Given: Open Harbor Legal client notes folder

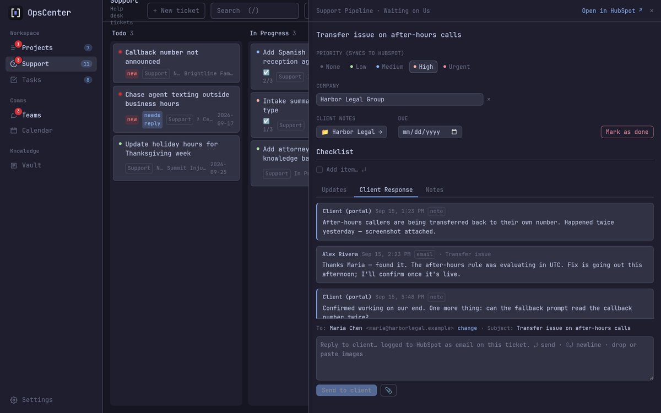Looking at the screenshot, I should click(351, 132).
